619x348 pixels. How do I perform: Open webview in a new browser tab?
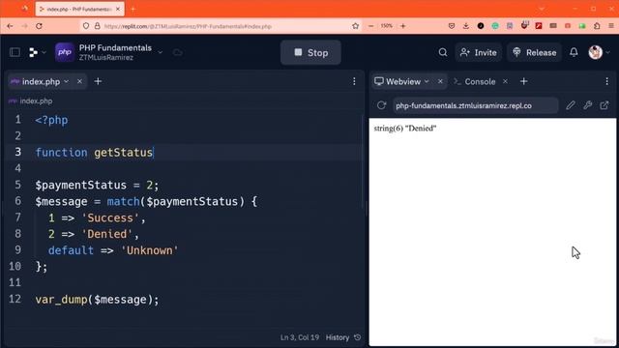coord(604,105)
